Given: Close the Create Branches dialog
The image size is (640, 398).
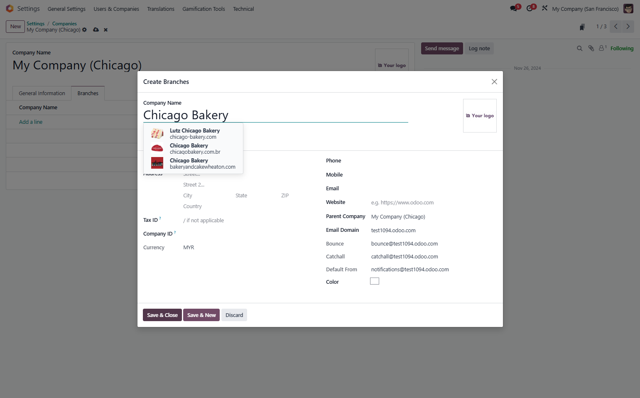Looking at the screenshot, I should point(494,82).
